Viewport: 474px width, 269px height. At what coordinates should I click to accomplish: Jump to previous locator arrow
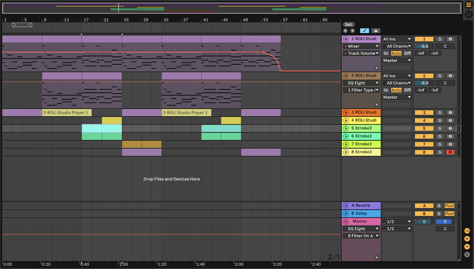tap(345, 31)
